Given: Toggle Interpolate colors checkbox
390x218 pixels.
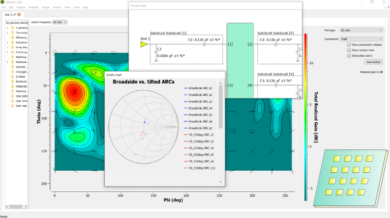Looking at the screenshot, I should [349, 56].
